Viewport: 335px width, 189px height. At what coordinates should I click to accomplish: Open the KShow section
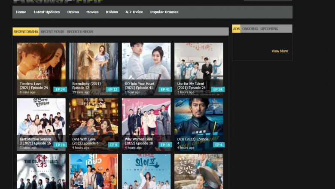(x=112, y=12)
